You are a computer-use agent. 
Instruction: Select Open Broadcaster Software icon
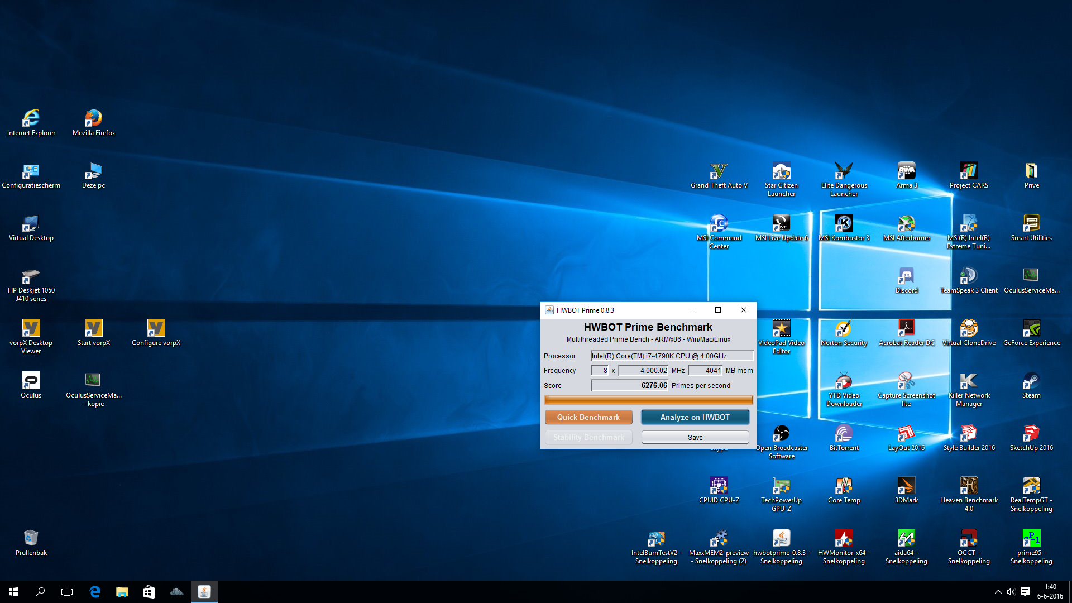pos(782,442)
